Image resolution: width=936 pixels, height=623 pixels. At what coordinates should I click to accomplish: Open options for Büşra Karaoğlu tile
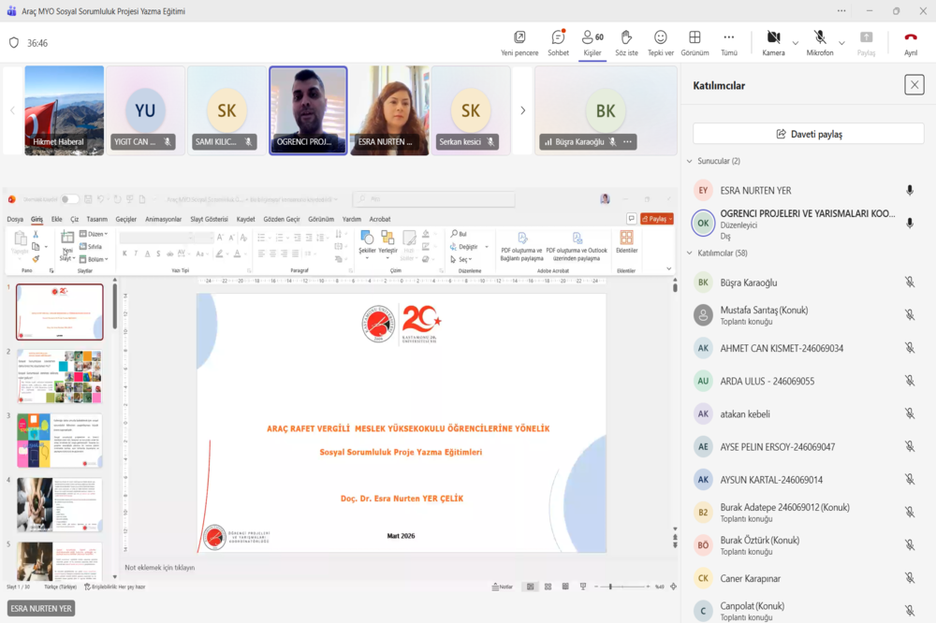[x=627, y=141]
